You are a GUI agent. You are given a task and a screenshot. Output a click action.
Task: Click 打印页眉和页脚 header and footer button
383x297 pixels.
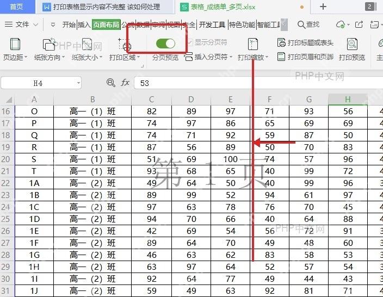click(305, 57)
